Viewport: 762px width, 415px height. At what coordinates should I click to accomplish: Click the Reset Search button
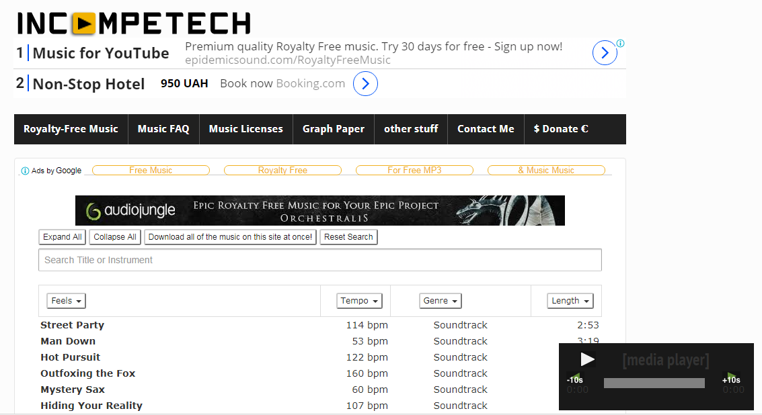point(348,237)
